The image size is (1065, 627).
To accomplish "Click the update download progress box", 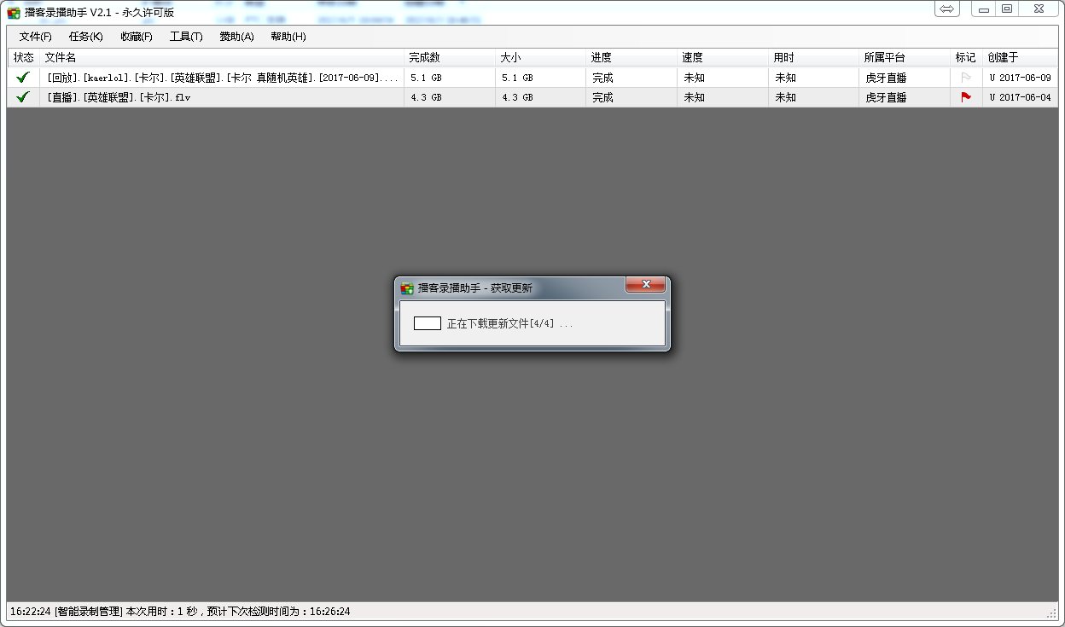I will click(x=427, y=323).
